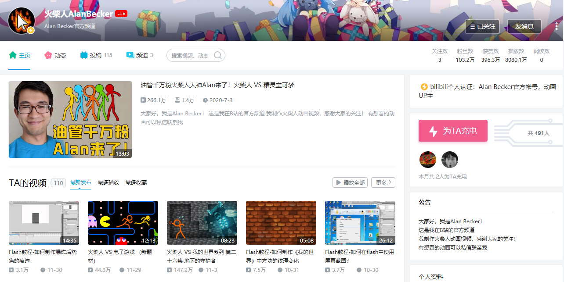Open thumbnail of 08:23 Minecraft video
The height and width of the screenshot is (282, 564).
pos(202,223)
